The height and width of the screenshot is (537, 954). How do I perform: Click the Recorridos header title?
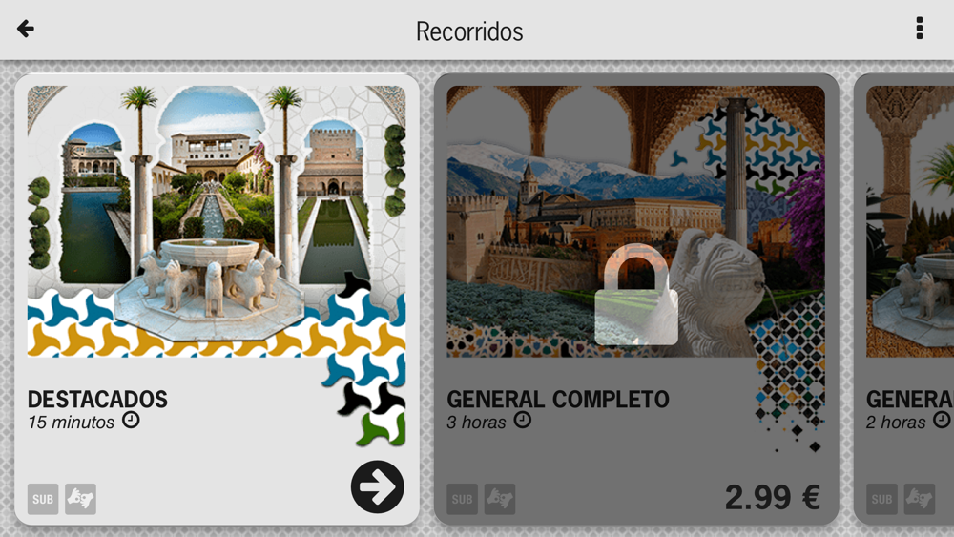point(469,31)
